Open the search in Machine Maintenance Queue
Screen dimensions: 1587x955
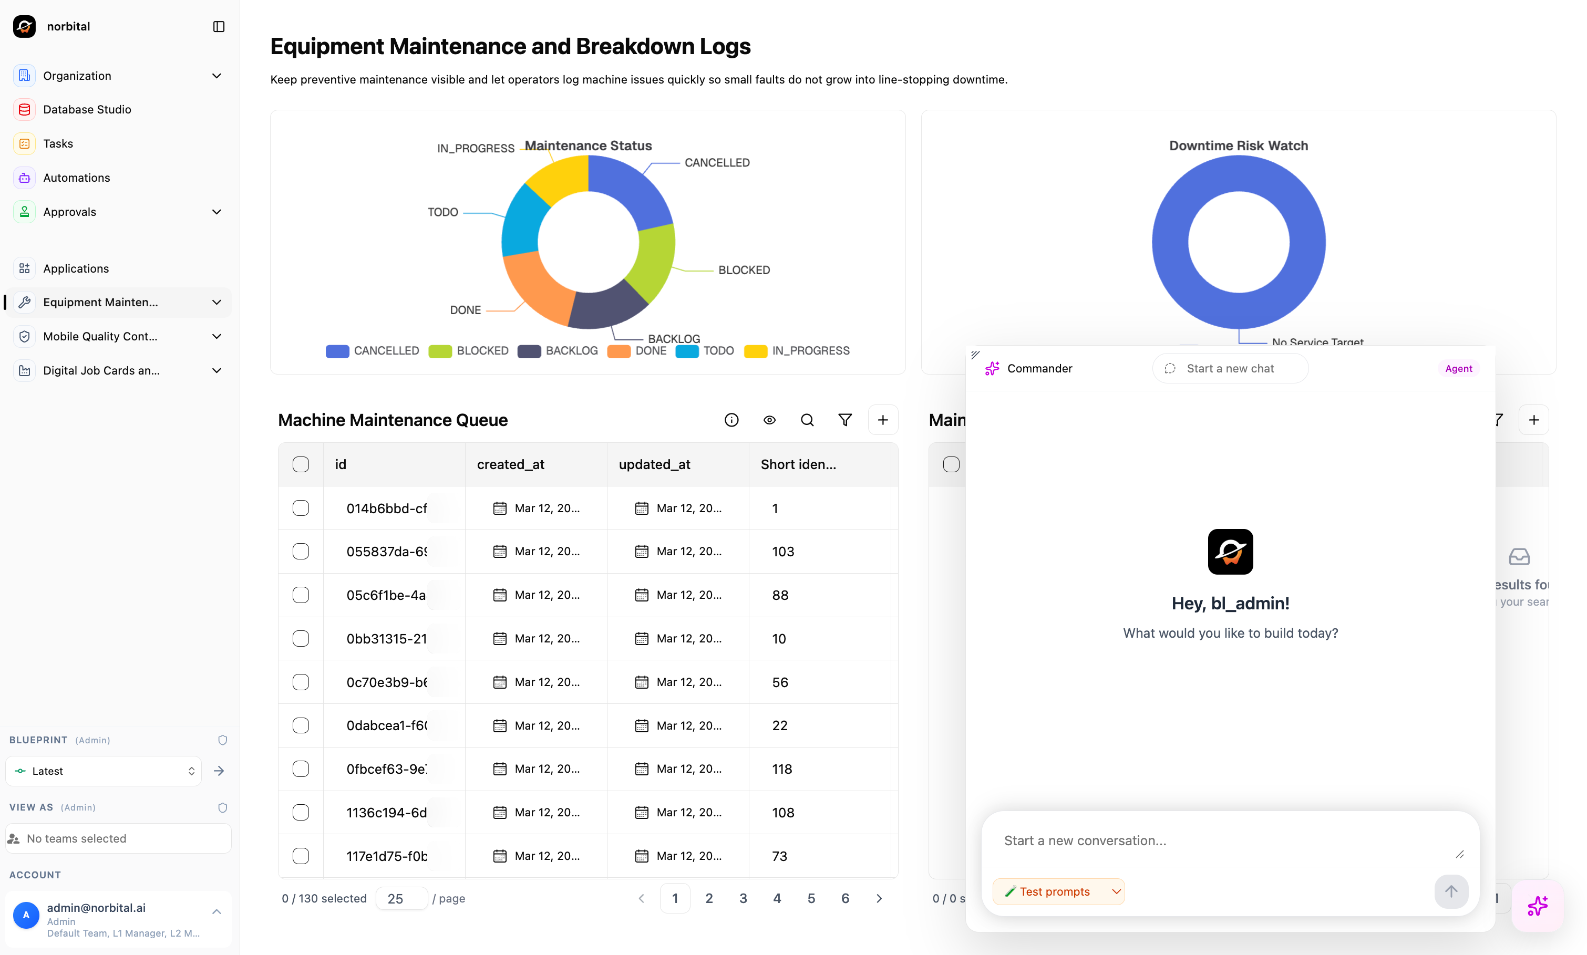pos(807,420)
